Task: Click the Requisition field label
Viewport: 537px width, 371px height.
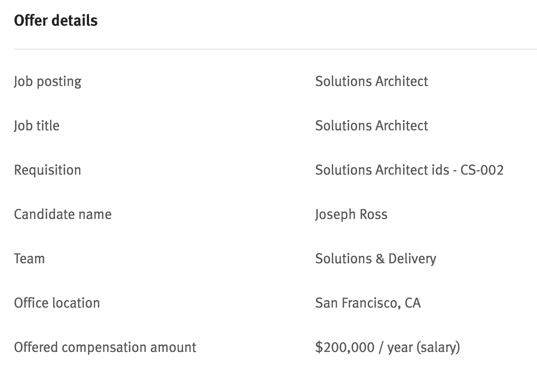Action: [x=47, y=170]
